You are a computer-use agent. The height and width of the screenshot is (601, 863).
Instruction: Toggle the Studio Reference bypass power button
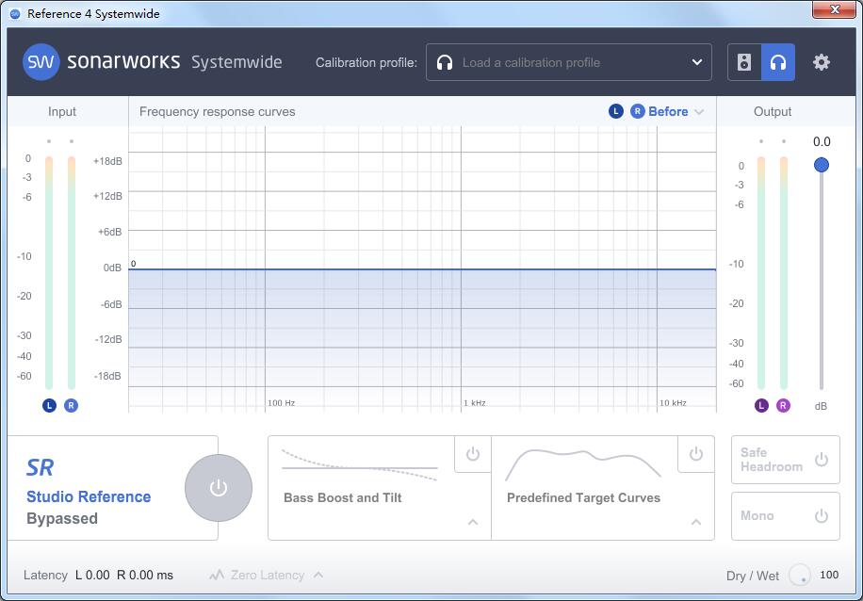coord(218,488)
